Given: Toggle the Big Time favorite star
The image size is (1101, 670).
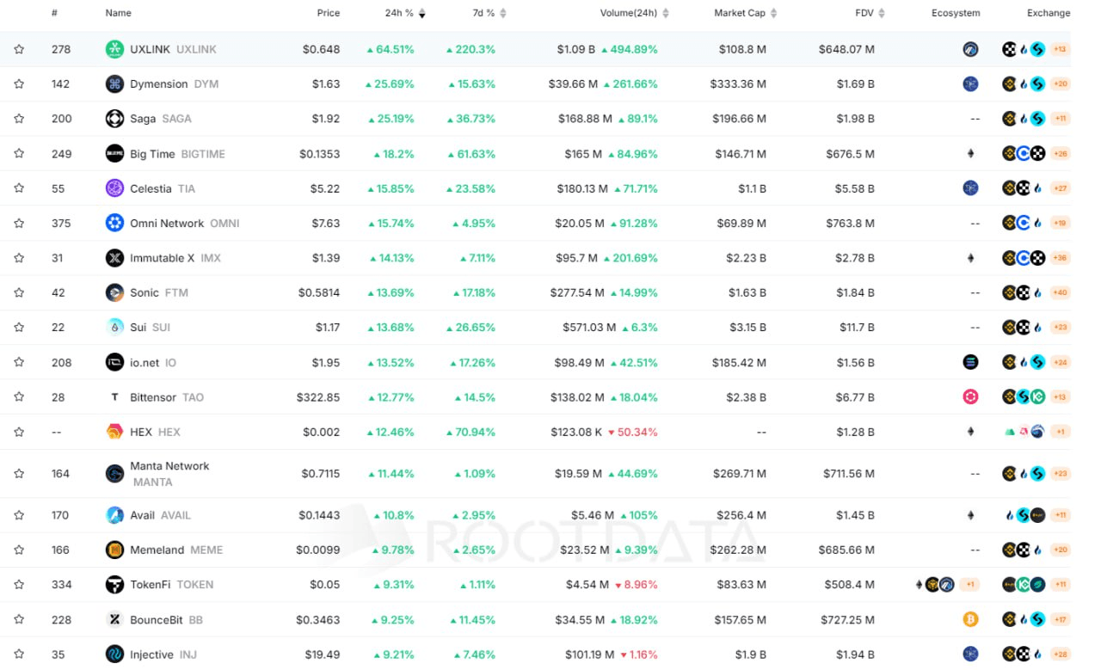Looking at the screenshot, I should pyautogui.click(x=19, y=153).
